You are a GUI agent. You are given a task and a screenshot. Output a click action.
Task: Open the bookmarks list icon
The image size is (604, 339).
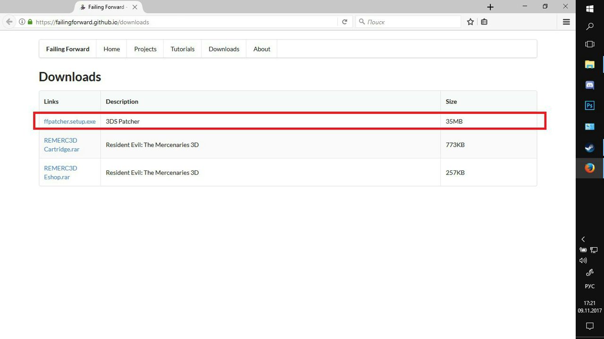[484, 22]
